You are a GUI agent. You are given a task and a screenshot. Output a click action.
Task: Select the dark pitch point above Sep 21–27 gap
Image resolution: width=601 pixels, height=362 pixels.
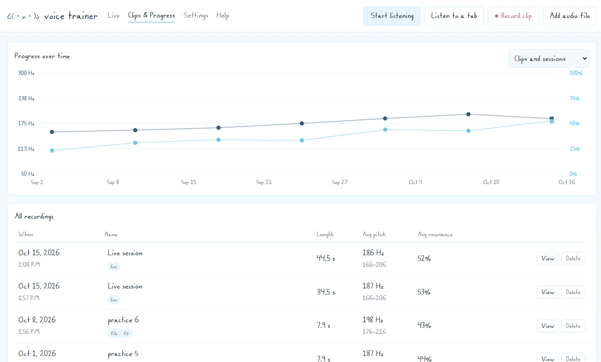tap(302, 123)
